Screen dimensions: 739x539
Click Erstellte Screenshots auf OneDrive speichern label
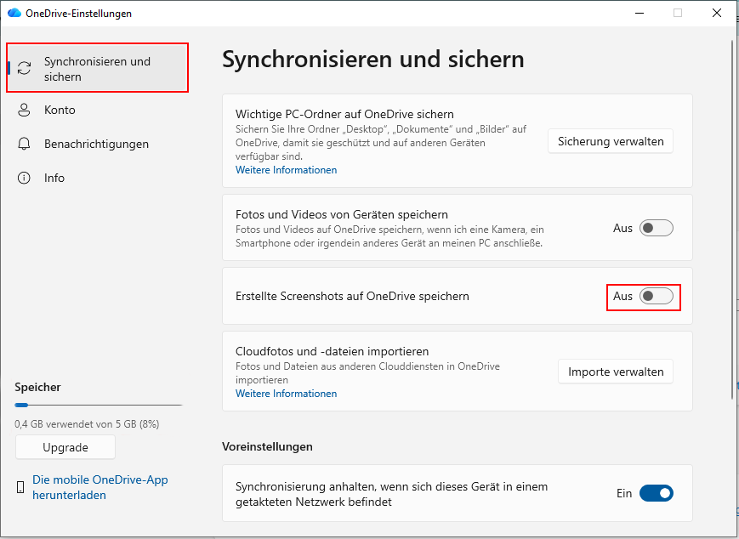tap(352, 297)
